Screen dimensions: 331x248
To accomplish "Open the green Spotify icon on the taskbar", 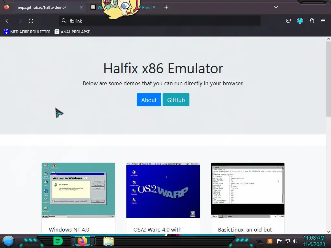I will pyautogui.click(x=58, y=241).
